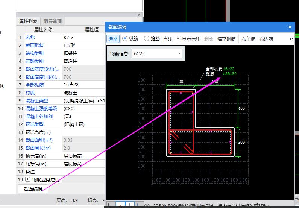The image size is (299, 208).
Task: Click the (C30) strength value cell
Action: pyautogui.click(x=84, y=109)
